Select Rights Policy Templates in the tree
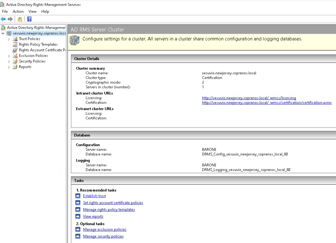This screenshot has height=243, width=336. click(x=38, y=44)
